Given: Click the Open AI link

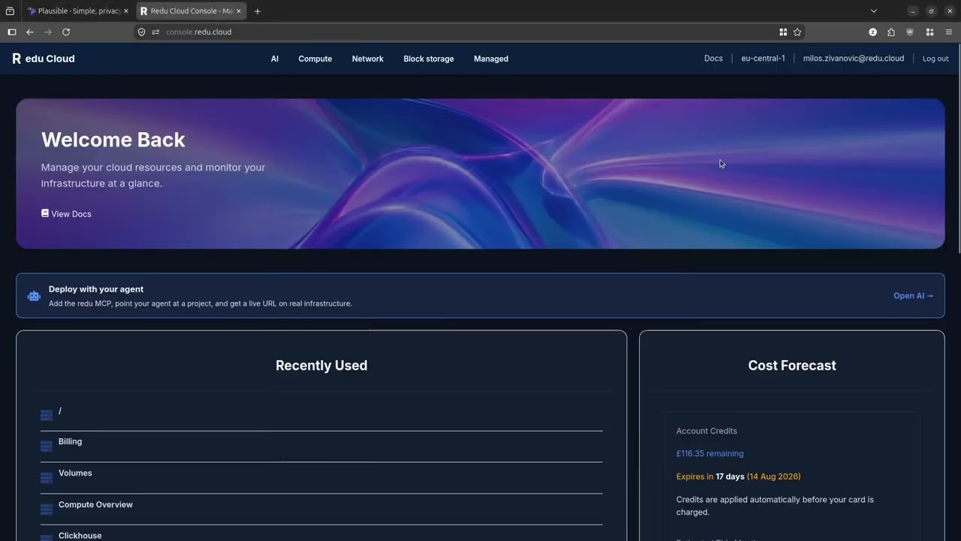Looking at the screenshot, I should [913, 296].
